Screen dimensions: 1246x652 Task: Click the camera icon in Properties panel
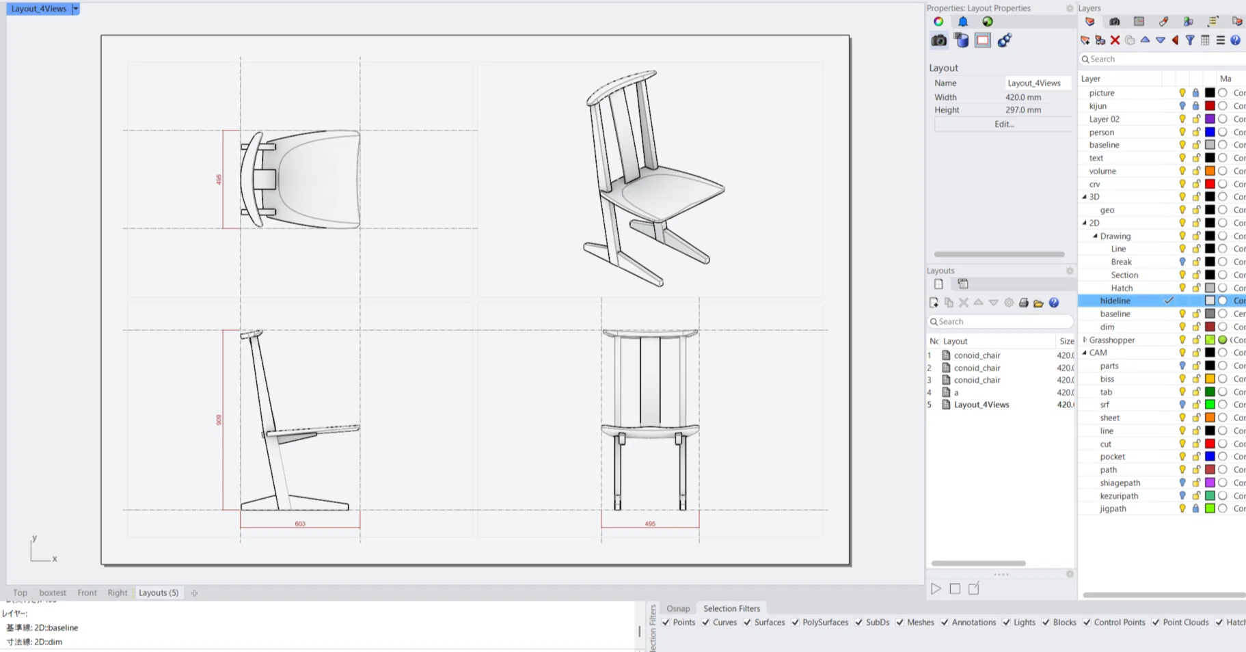pos(939,40)
